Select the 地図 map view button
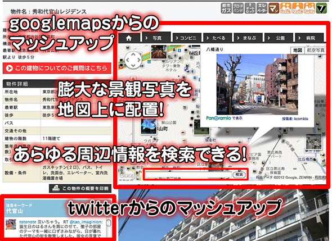The width and height of the screenshot is (332, 241). 298,50
